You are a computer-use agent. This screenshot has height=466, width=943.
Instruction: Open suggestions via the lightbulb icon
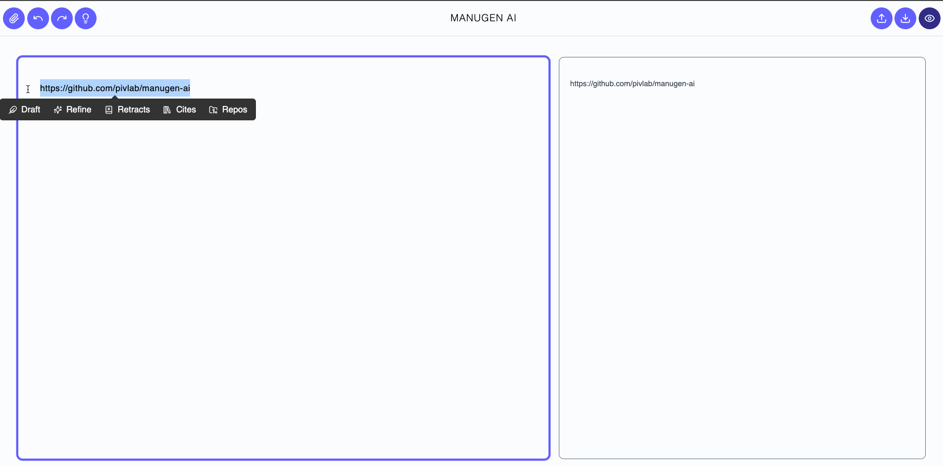[86, 18]
